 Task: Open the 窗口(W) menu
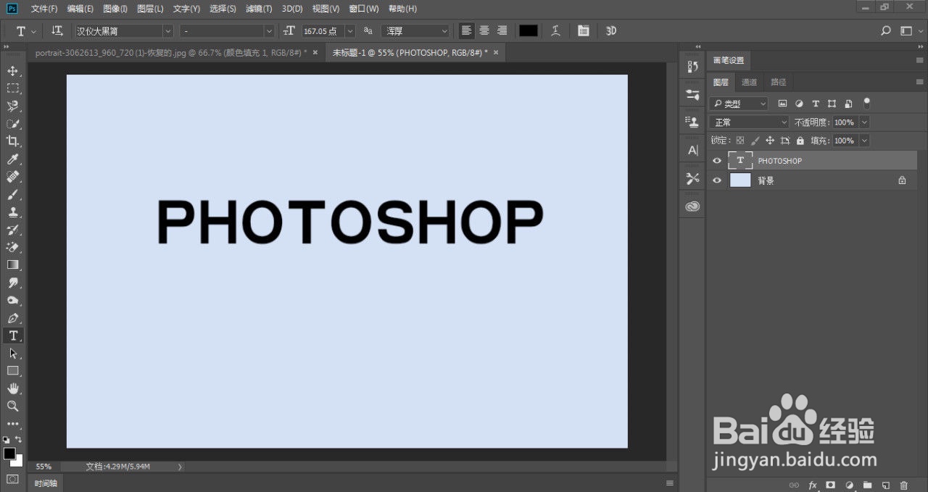click(364, 9)
